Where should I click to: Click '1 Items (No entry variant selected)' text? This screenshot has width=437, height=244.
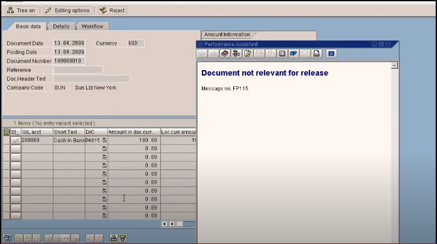tap(54, 123)
